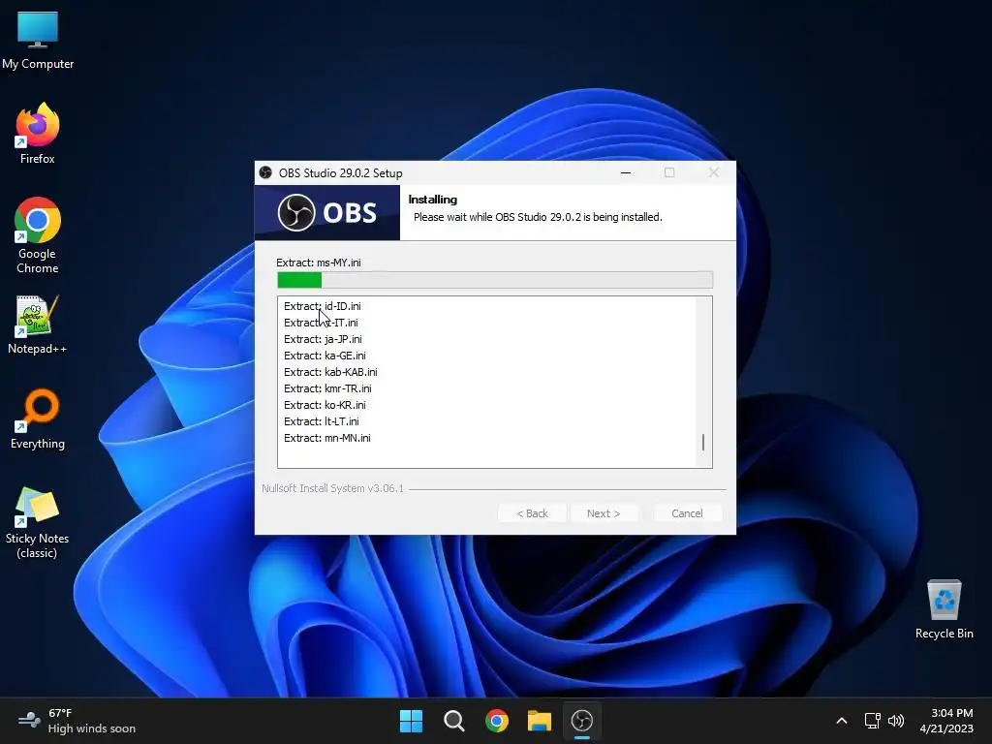Open network status tray icon
992x744 pixels.
pos(873,721)
